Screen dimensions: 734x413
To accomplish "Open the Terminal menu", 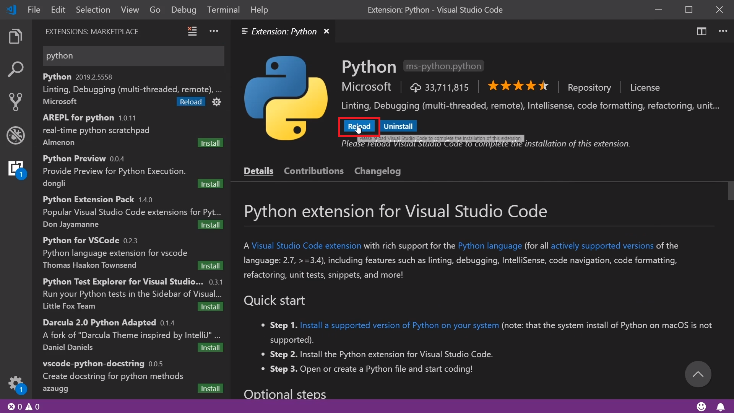I will point(223,10).
